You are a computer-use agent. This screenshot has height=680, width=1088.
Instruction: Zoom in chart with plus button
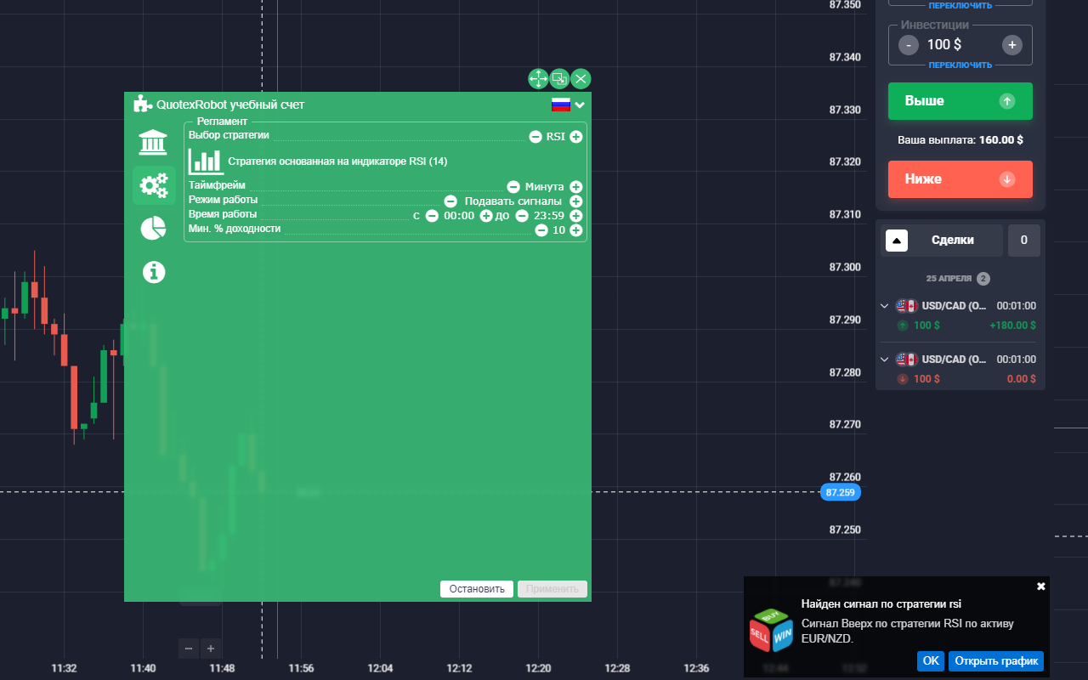211,649
